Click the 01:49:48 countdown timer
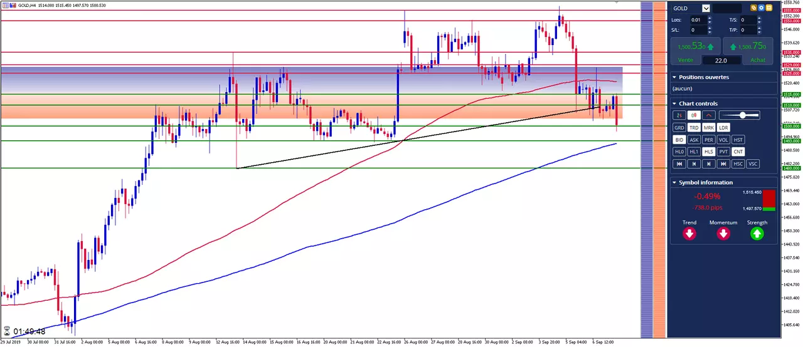Screen dimensions: 803x347 pos(29,331)
